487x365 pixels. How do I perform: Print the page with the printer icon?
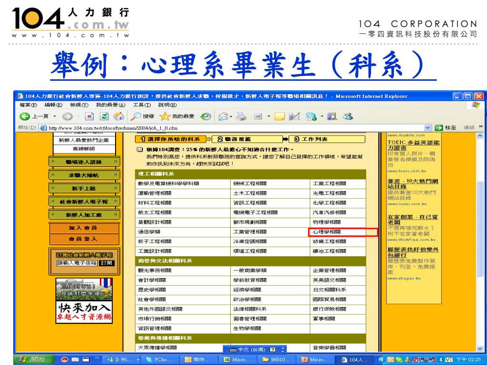coord(241,116)
